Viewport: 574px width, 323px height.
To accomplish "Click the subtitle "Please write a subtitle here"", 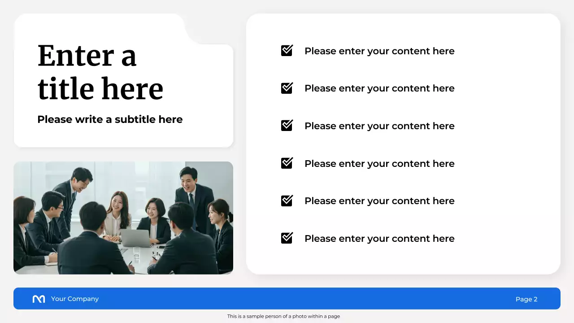I will tap(110, 119).
